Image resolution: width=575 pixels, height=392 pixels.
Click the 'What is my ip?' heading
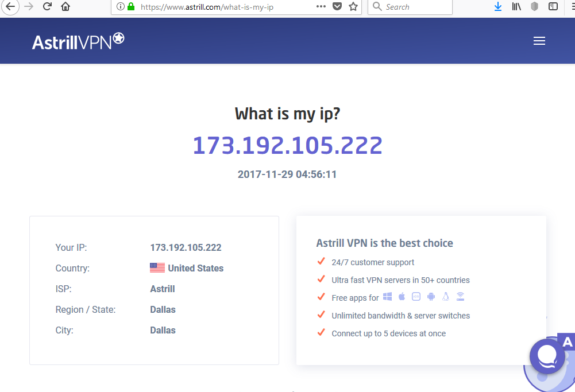point(287,114)
